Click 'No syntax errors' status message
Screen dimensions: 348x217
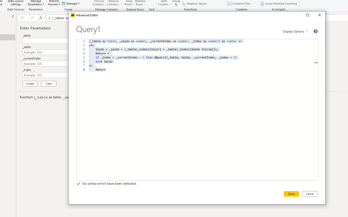click(x=109, y=183)
